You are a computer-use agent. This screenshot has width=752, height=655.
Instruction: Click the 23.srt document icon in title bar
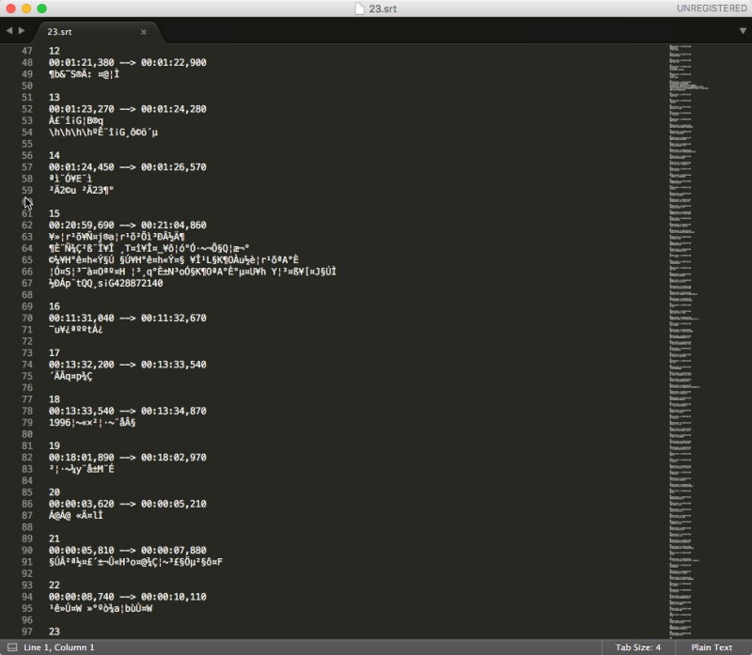pos(359,8)
